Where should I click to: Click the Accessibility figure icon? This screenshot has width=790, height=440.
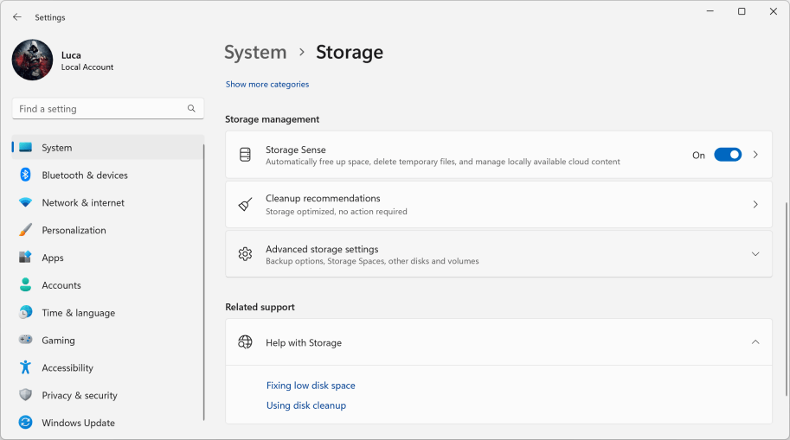[x=25, y=368]
